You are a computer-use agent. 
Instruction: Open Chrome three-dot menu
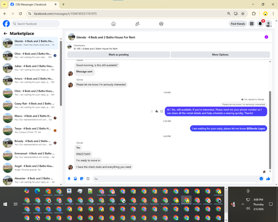point(273,14)
